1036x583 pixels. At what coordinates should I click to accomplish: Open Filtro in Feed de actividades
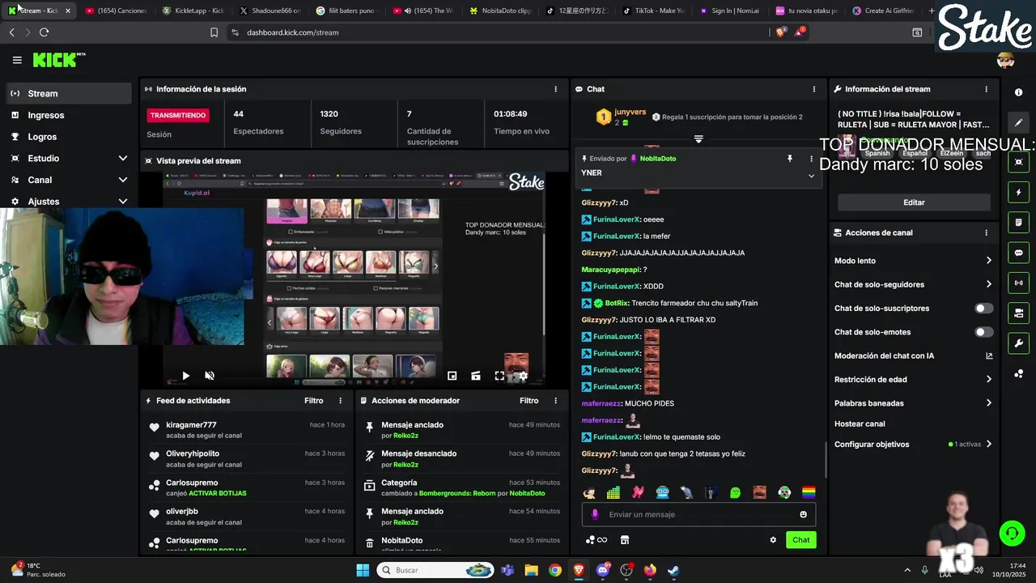314,401
